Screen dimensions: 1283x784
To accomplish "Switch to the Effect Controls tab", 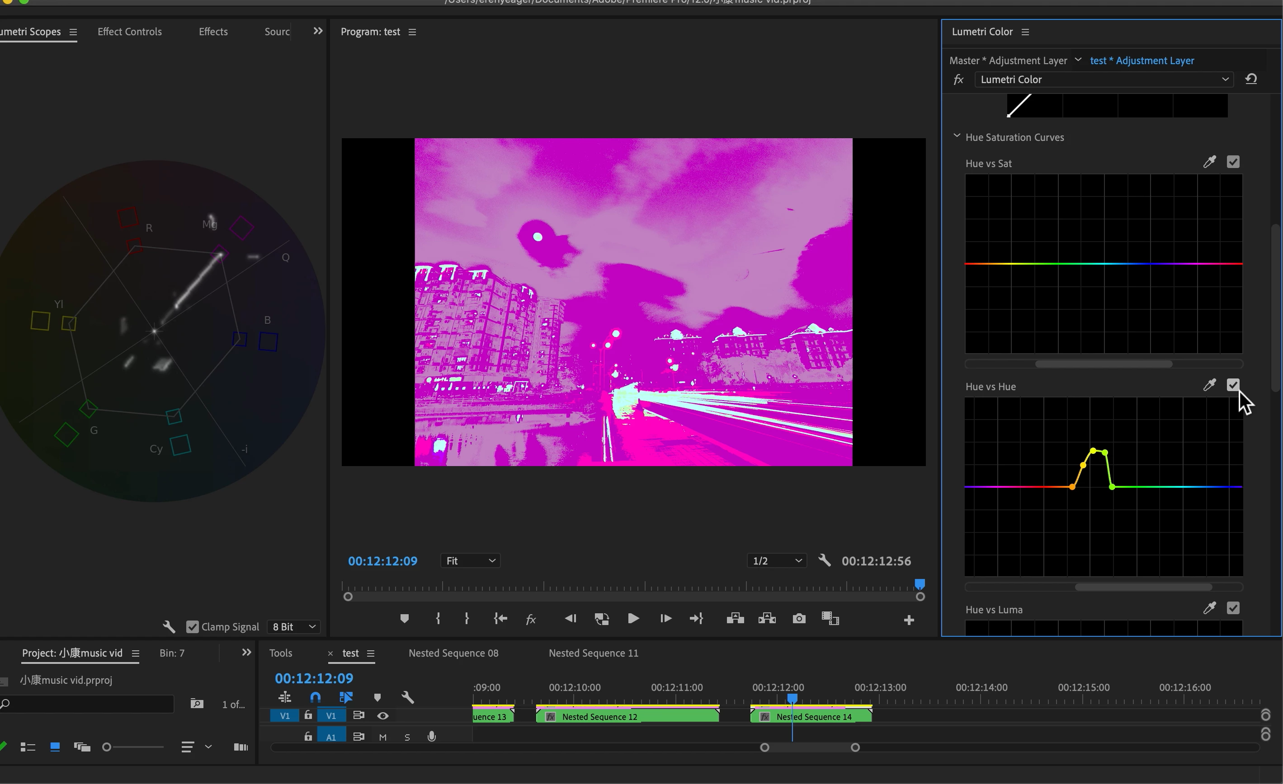I will point(130,32).
